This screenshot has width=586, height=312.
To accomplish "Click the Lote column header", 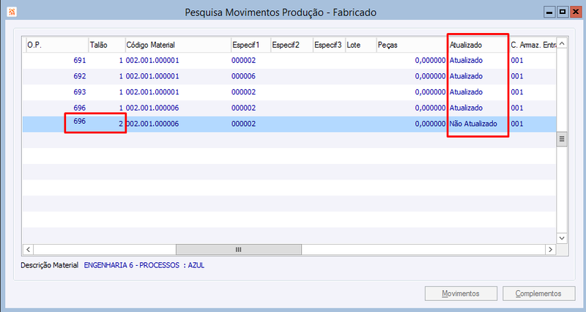I will [361, 45].
